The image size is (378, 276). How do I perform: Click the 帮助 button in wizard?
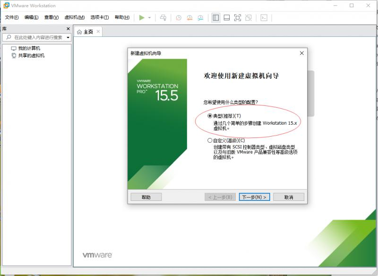click(146, 197)
